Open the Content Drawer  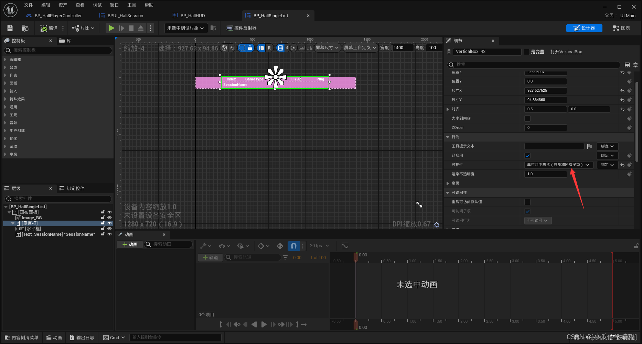point(21,337)
